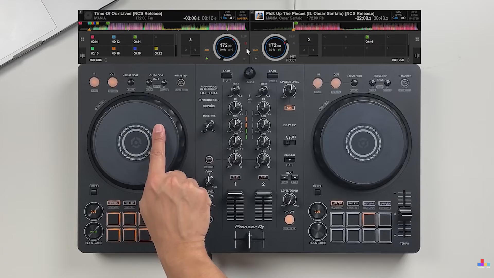The width and height of the screenshot is (494, 278).
Task: Select empty hot cue slot D on deck 2
Action: [396, 39]
